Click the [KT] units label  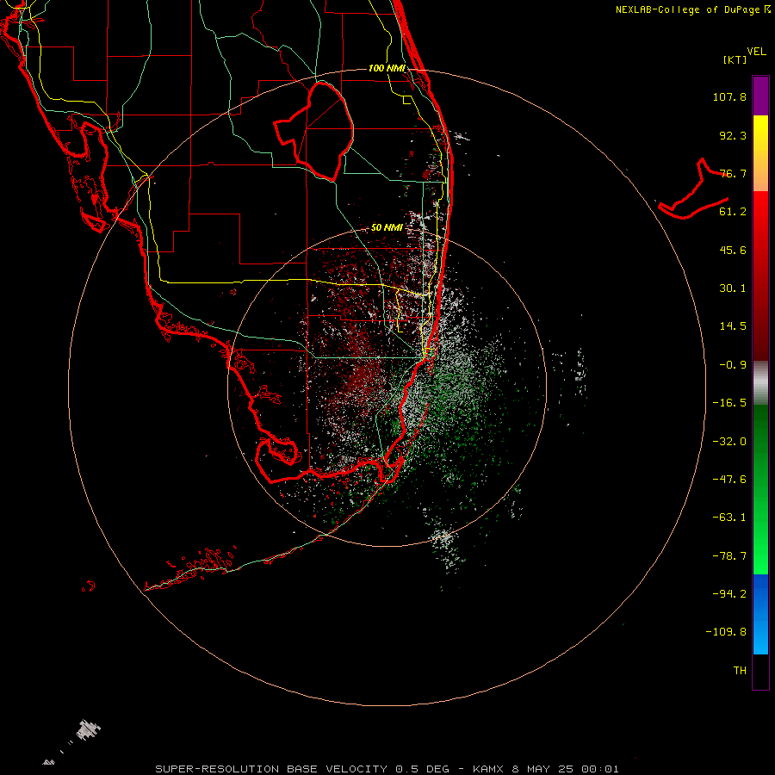[735, 59]
